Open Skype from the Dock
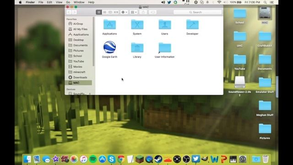Image resolution: width=293 pixels, height=165 pixels. (112, 159)
